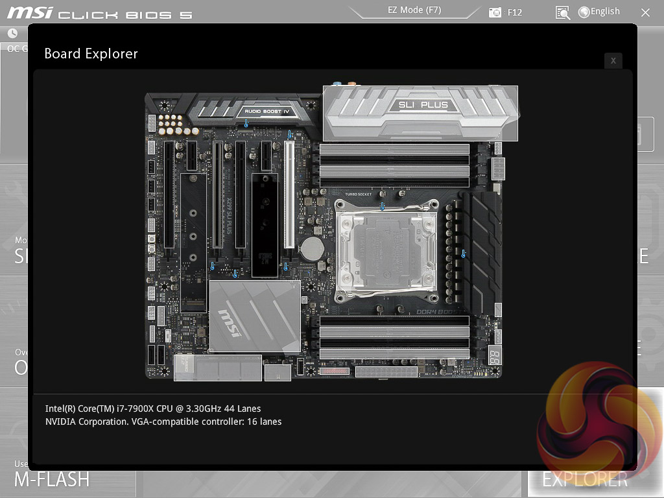Click 'NVIDIA Corporation. VGA-compatible controller' text
664x498 pixels.
click(x=144, y=421)
